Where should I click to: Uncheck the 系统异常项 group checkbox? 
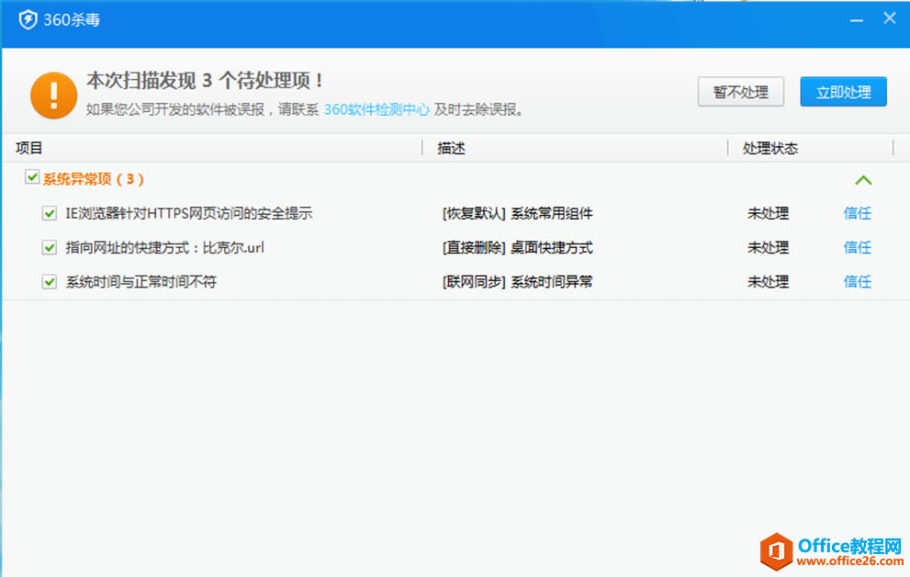(32, 176)
